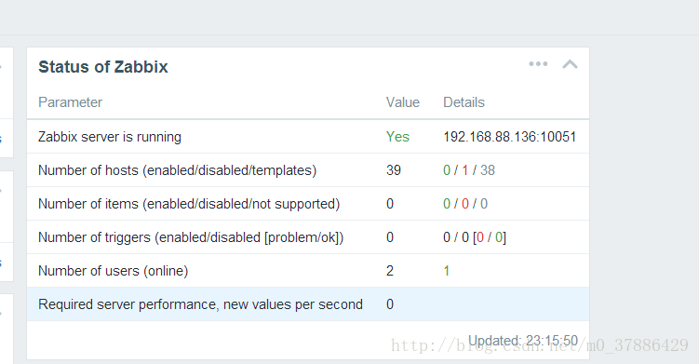
Task: Click the triggers total value 0
Action: coord(390,236)
